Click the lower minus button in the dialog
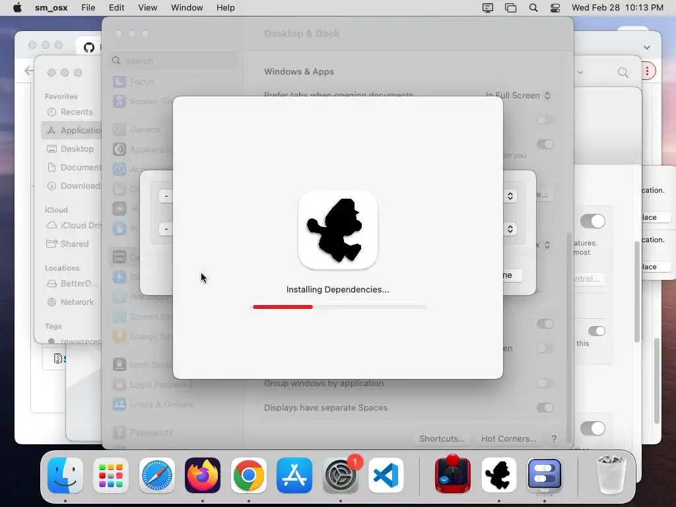676x507 pixels. point(166,229)
